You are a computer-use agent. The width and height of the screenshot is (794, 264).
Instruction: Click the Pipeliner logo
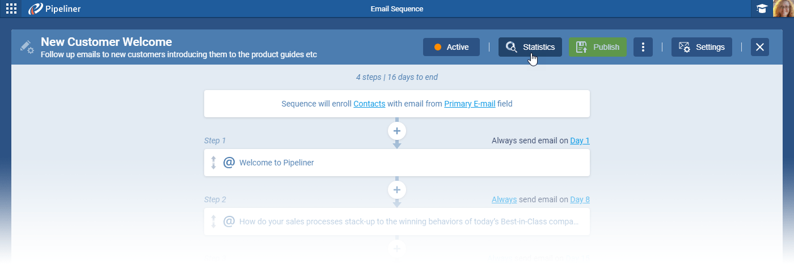click(54, 8)
